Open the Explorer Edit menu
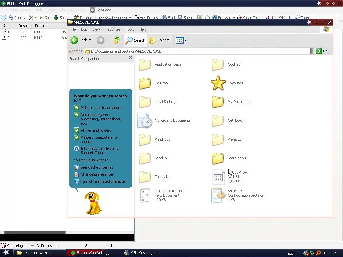343x257 pixels. (x=84, y=29)
